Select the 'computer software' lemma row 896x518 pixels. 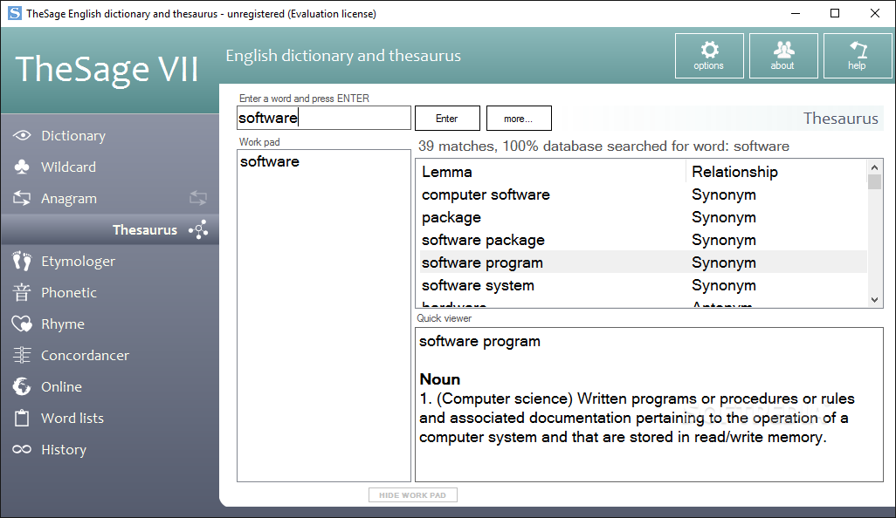[644, 194]
